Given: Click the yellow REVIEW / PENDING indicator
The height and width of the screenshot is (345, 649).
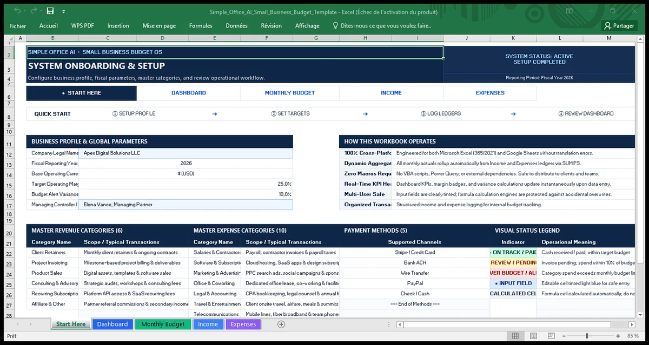Looking at the screenshot, I should point(513,263).
